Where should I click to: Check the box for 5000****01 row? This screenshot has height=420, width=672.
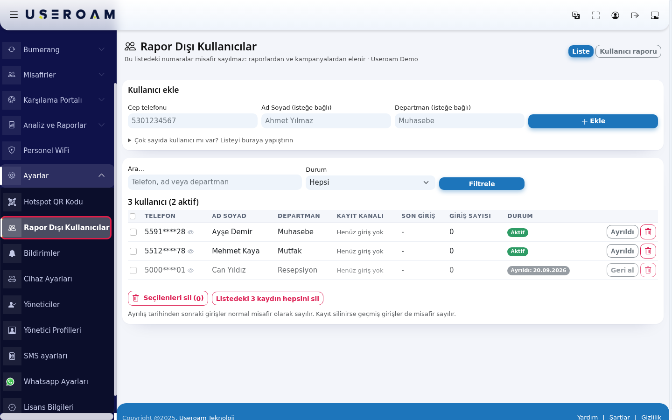(x=133, y=271)
